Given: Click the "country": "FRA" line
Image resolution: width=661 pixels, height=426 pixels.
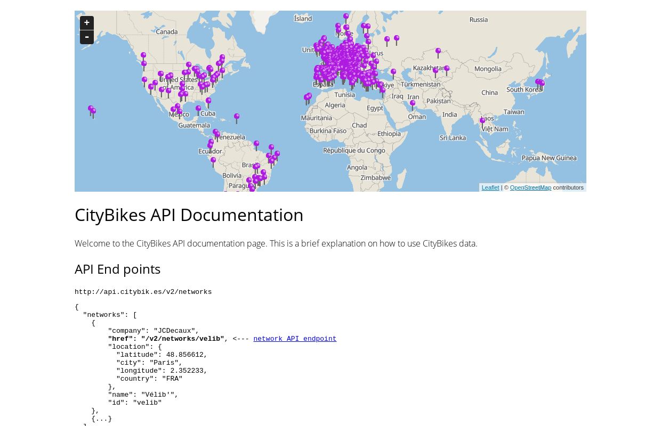Looking at the screenshot, I should [x=149, y=379].
